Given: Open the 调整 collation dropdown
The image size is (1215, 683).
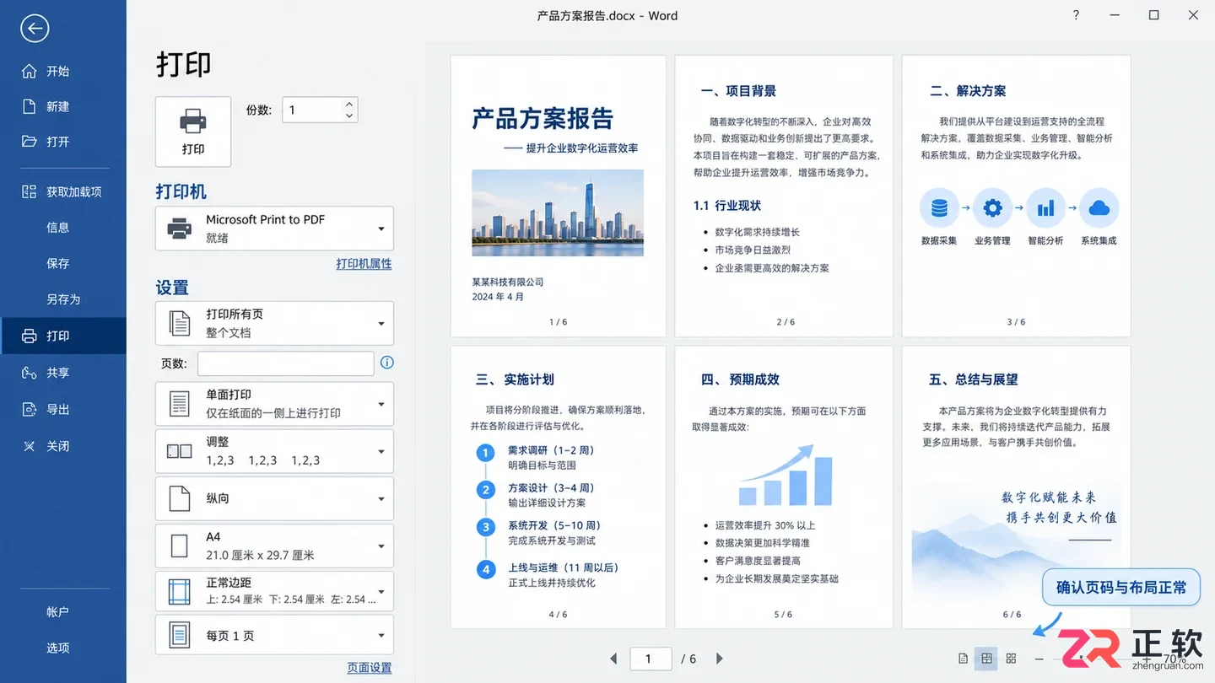Looking at the screenshot, I should point(274,451).
